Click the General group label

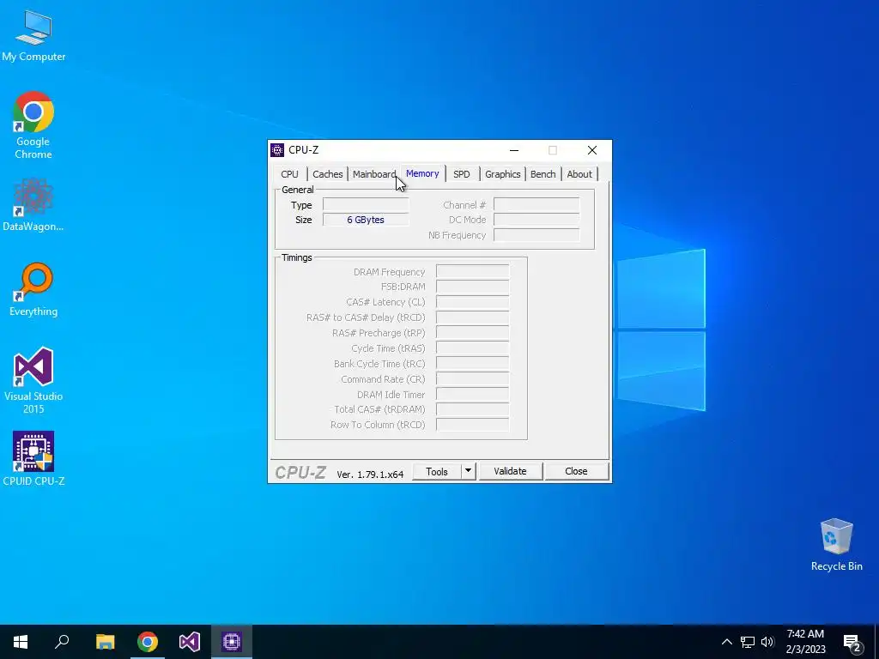tap(298, 190)
